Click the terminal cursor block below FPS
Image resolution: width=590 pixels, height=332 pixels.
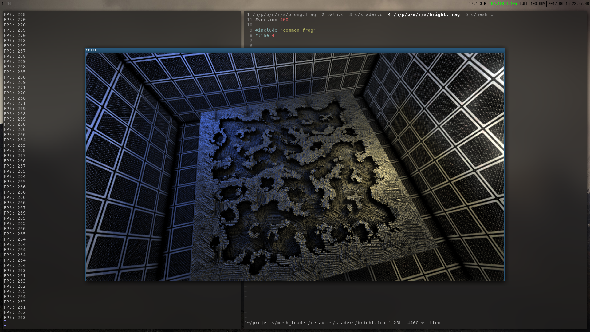[x=5, y=323]
